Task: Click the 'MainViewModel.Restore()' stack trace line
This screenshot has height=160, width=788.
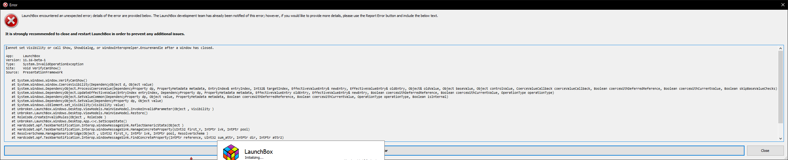Action: 80,113
